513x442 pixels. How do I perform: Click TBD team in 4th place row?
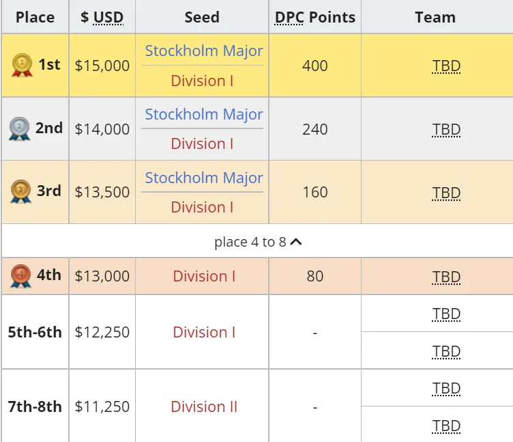446,277
